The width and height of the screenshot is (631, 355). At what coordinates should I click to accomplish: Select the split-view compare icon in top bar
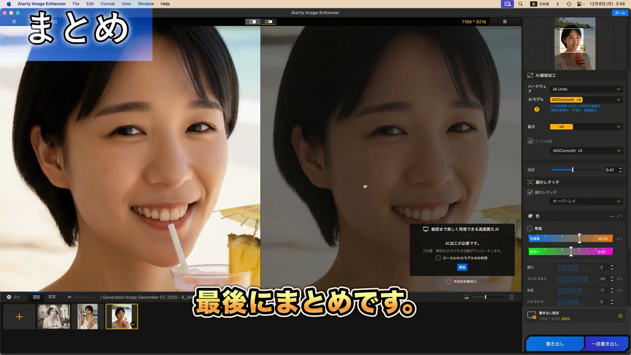(253, 22)
